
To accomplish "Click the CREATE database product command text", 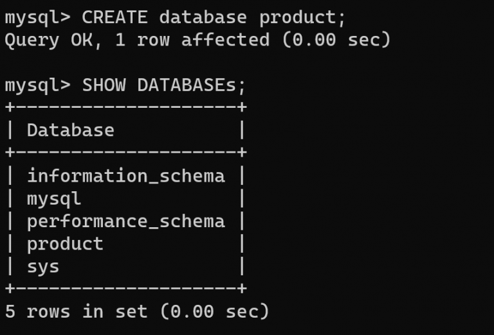I will click(214, 17).
